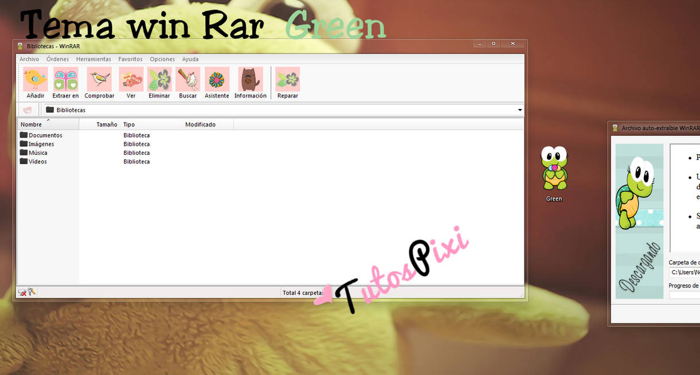Open the Asistente wizard flower icon
This screenshot has width=700, height=375.
[x=217, y=79]
